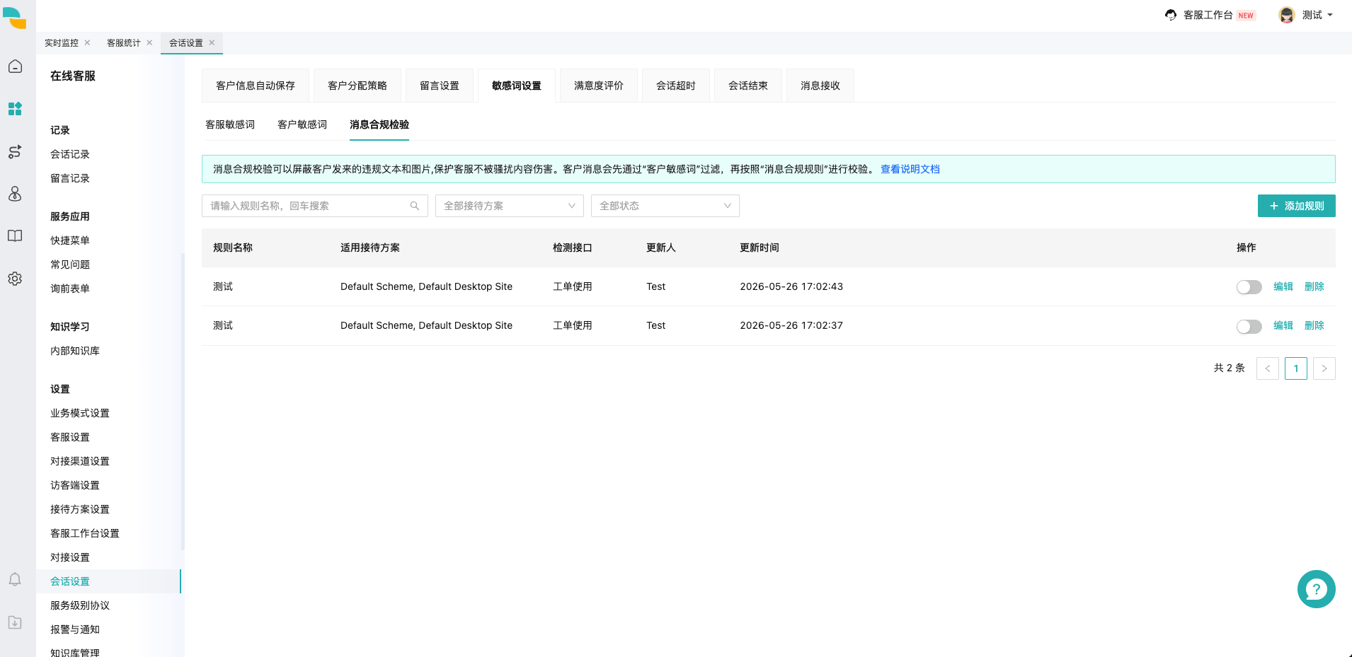Screen dimensions: 1352x657
Task: Open 常见问题 in sidebar
Action: [x=70, y=264]
